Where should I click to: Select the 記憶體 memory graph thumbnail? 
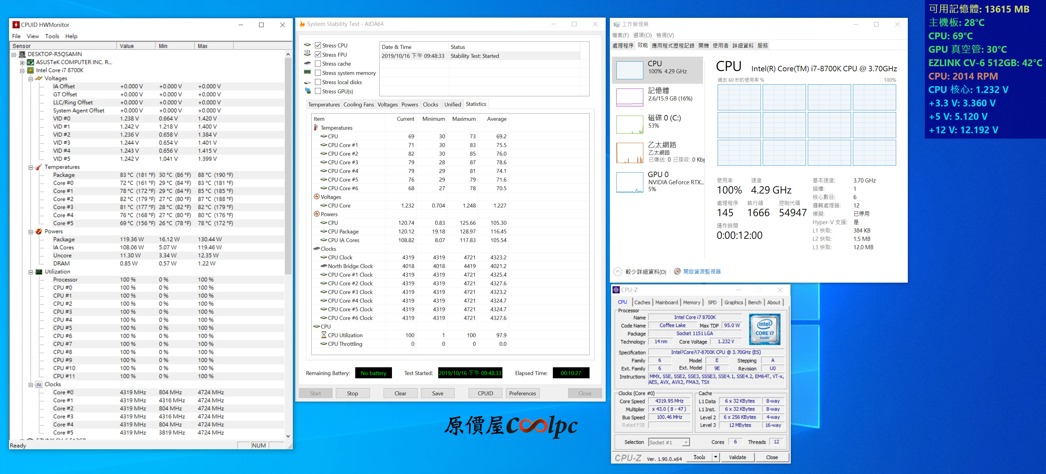pyautogui.click(x=629, y=97)
